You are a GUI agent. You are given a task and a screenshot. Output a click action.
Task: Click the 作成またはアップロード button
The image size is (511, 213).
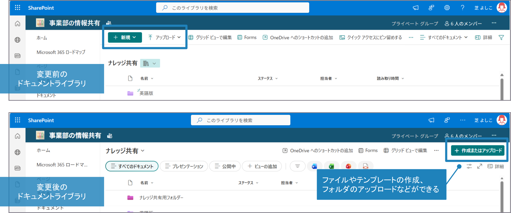click(478, 151)
